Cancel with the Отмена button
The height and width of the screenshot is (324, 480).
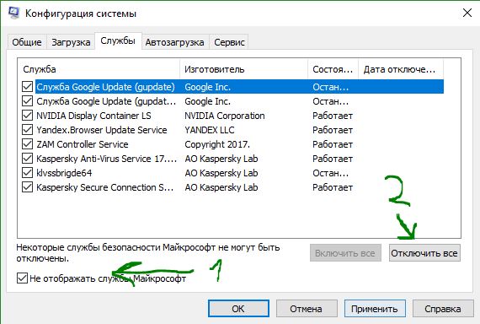coord(307,308)
